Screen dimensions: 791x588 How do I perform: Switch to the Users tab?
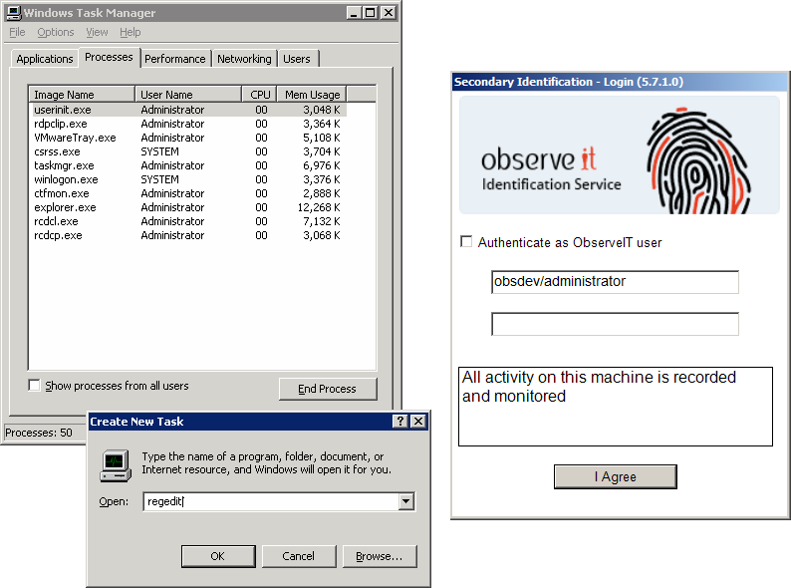pyautogui.click(x=297, y=59)
